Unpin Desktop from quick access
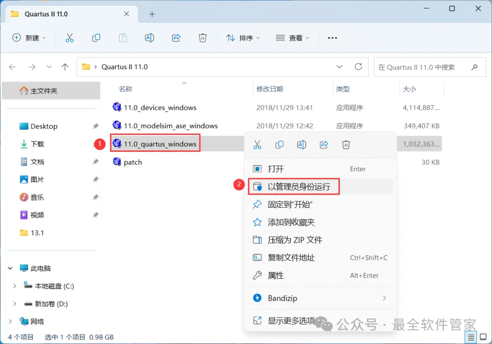Viewport: 492px width, 344px height. point(95,126)
